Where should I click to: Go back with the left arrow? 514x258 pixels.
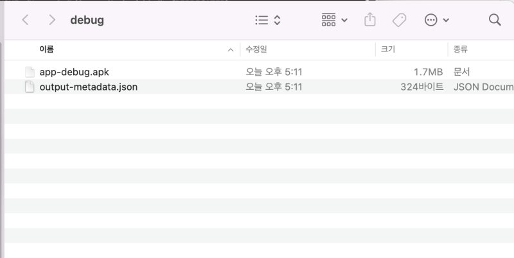tap(25, 20)
